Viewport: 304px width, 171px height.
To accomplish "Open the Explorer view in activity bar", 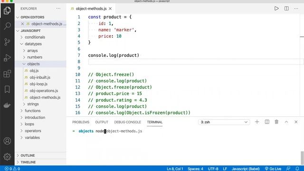I will (x=7, y=10).
